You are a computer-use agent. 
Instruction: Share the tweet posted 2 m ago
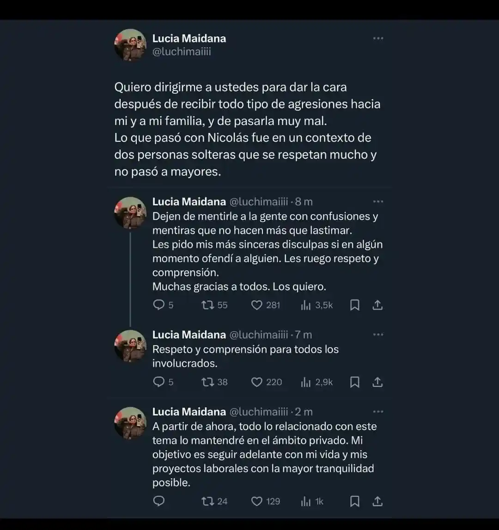point(377,501)
